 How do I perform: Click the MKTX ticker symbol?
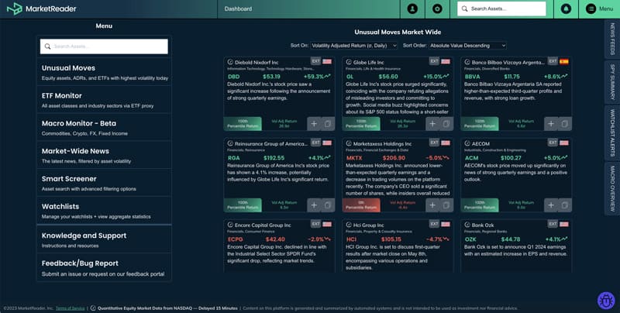pyautogui.click(x=354, y=158)
